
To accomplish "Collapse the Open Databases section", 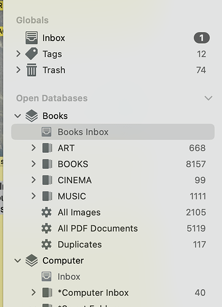I will [x=209, y=98].
